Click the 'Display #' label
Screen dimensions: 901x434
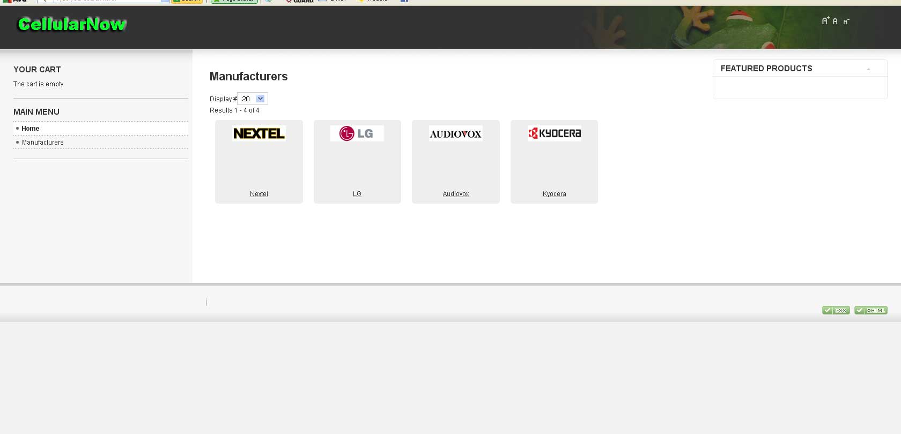(223, 99)
